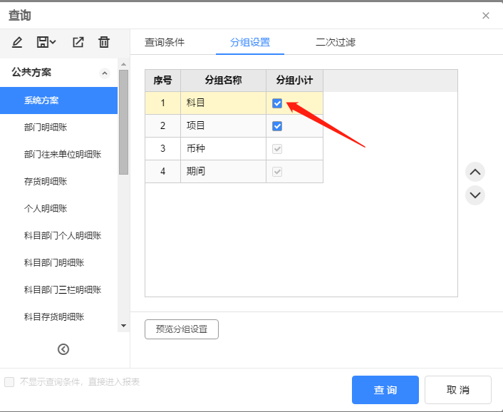The height and width of the screenshot is (412, 503).
Task: Switch to 查询条件 tab
Action: 165,42
